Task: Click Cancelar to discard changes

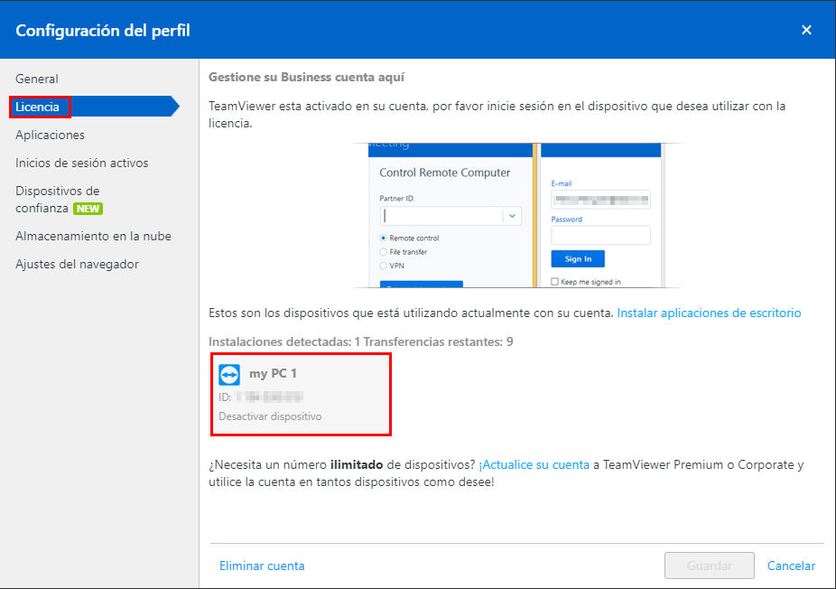Action: tap(791, 566)
